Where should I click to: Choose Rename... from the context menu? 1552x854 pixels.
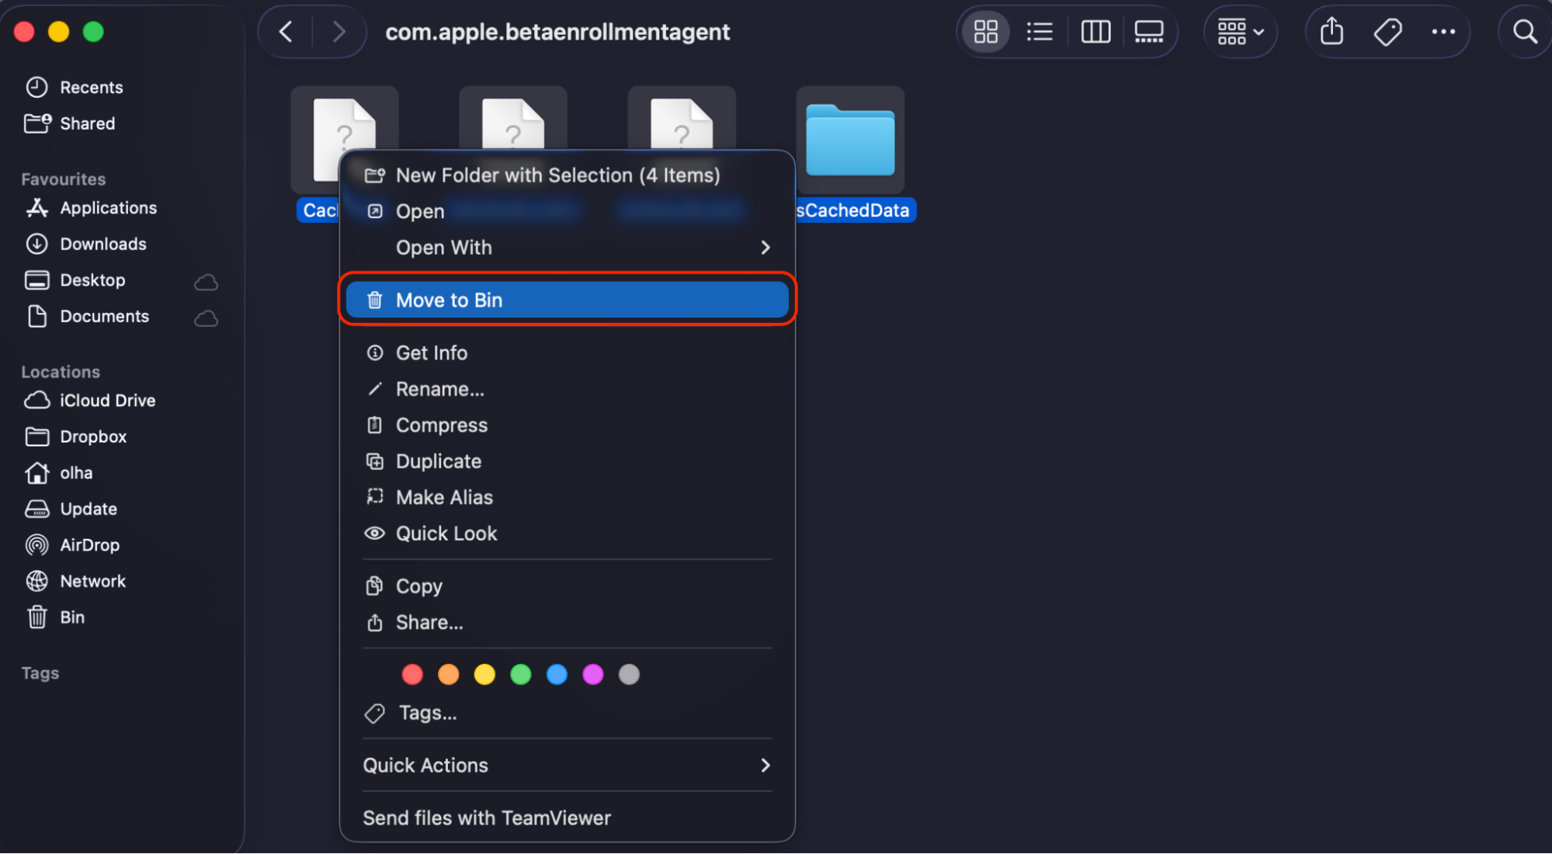click(x=567, y=389)
